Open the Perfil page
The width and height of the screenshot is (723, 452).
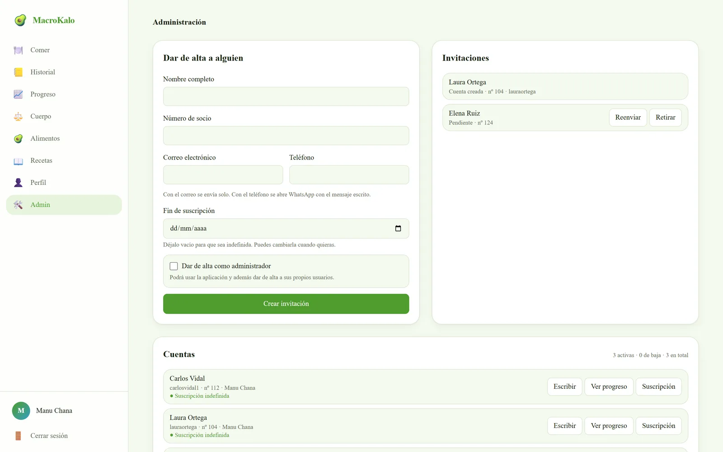click(64, 183)
